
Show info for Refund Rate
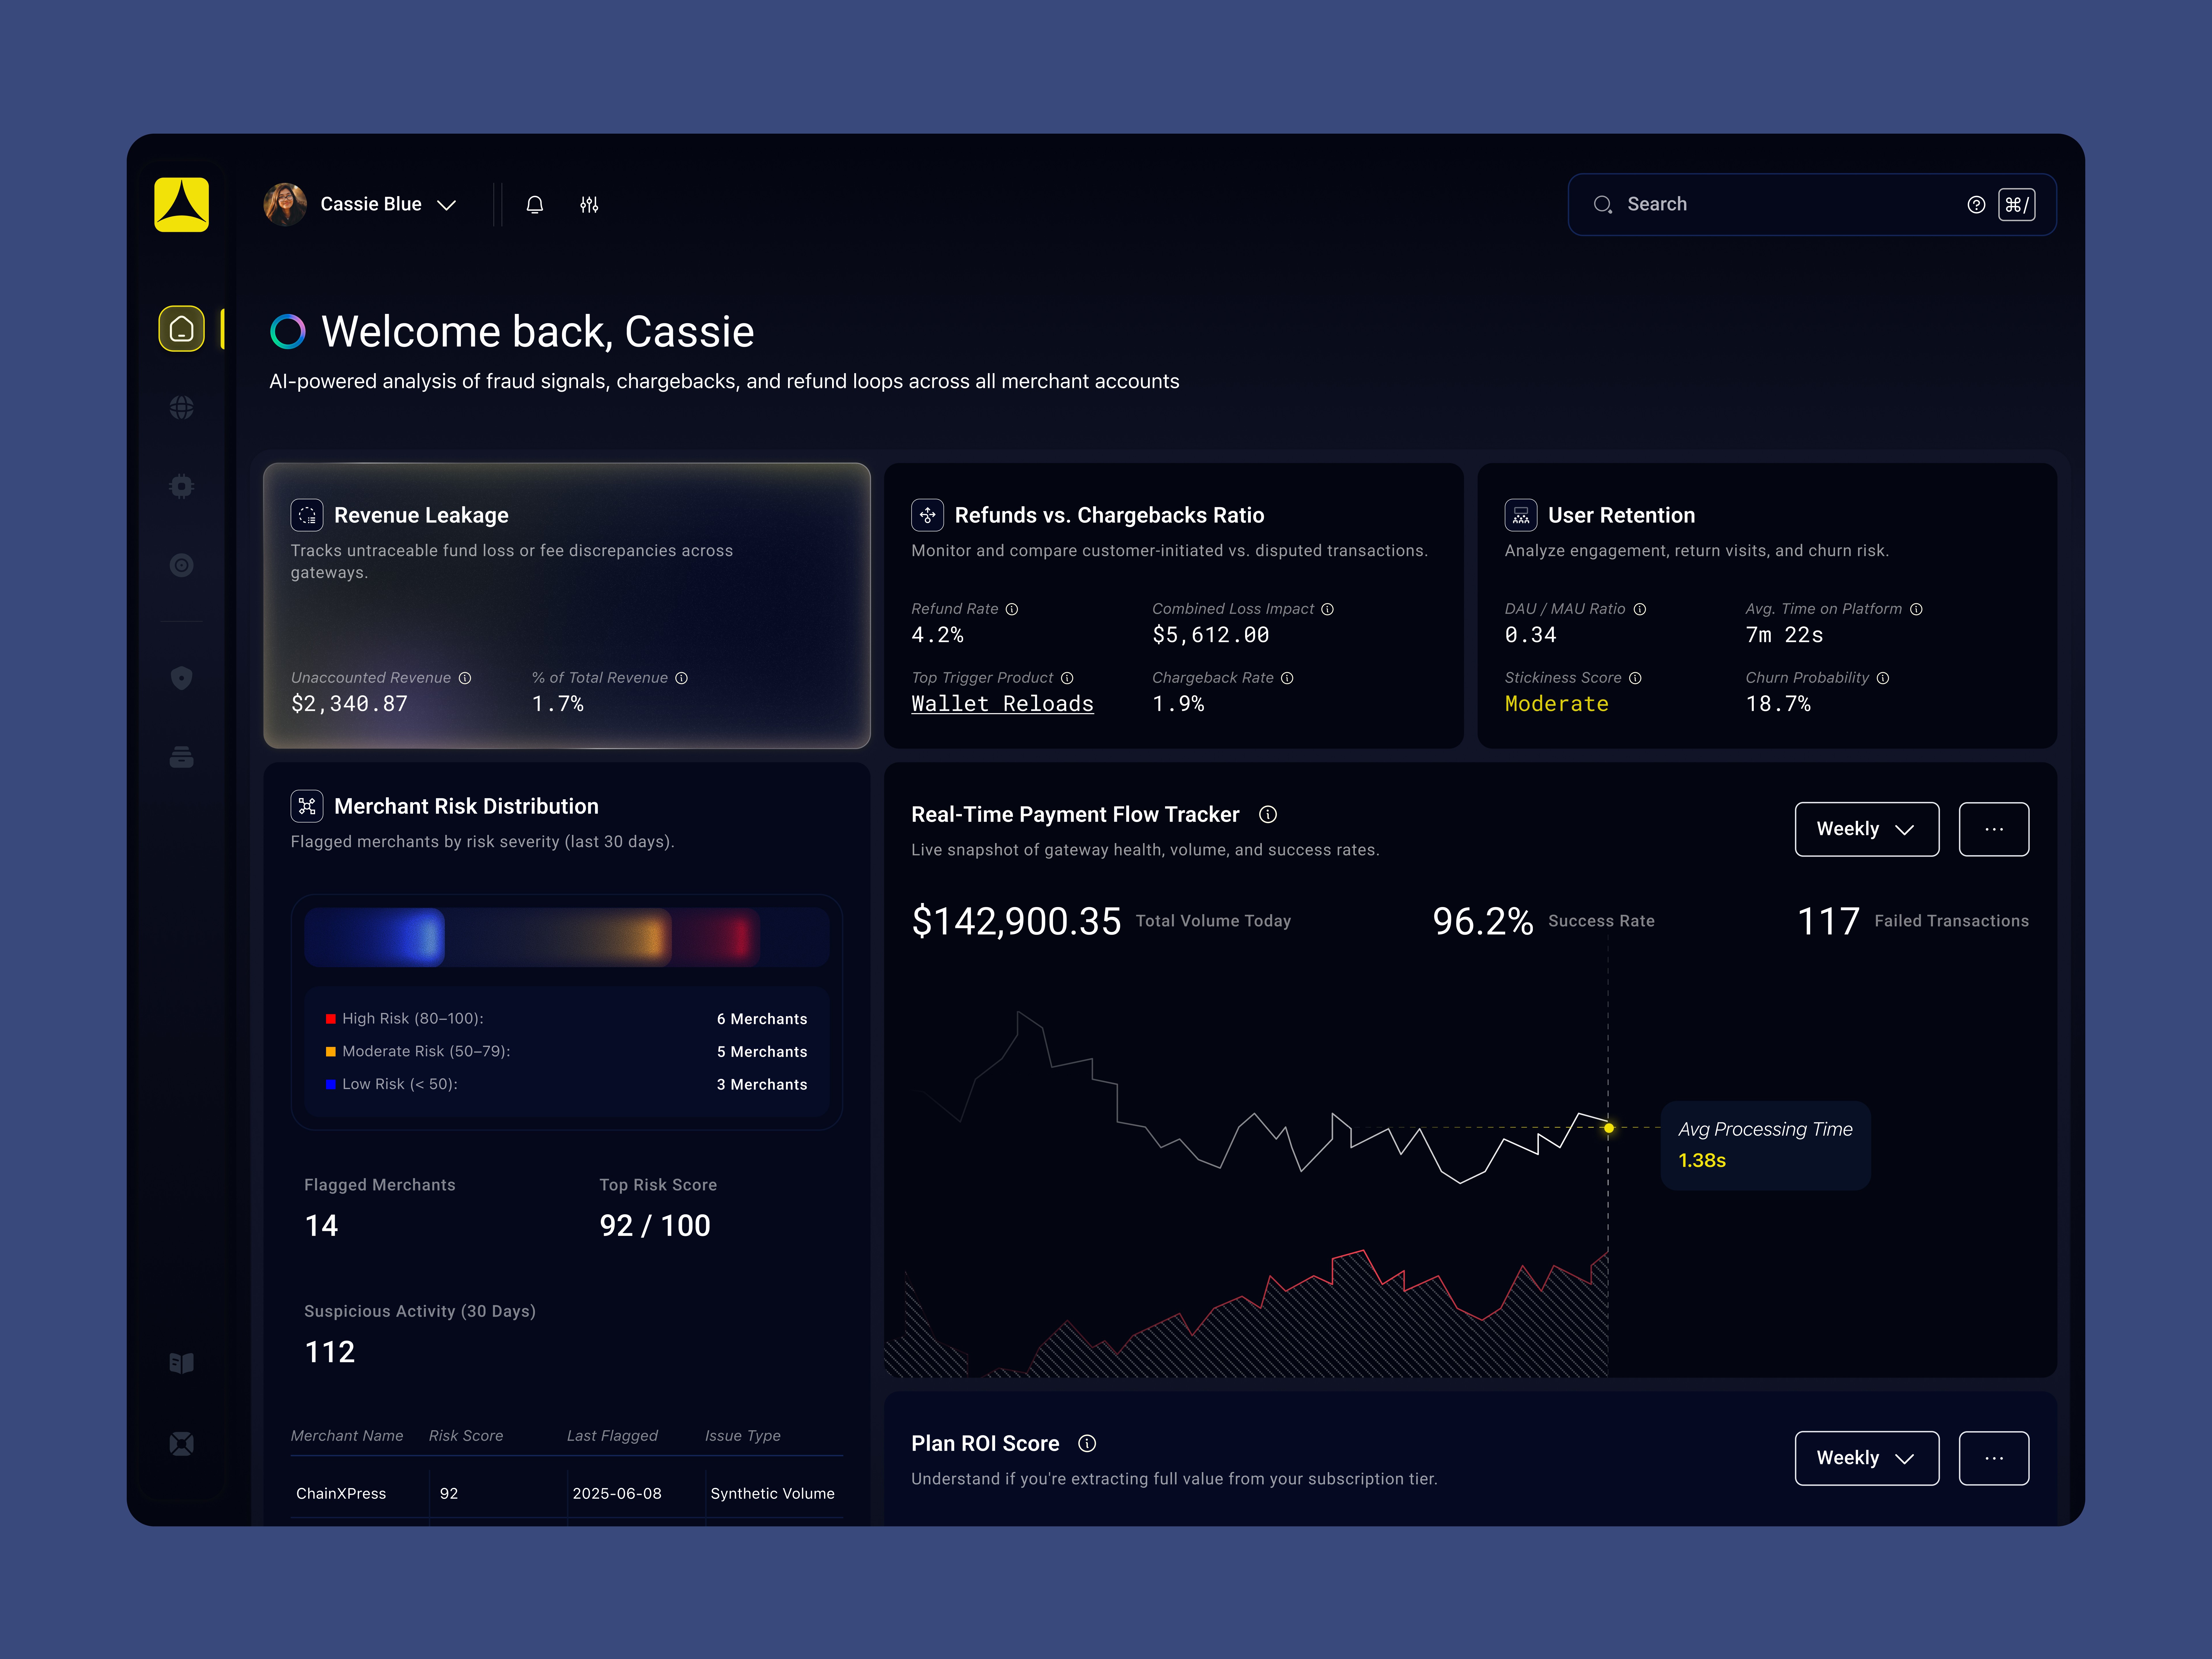pos(1012,609)
